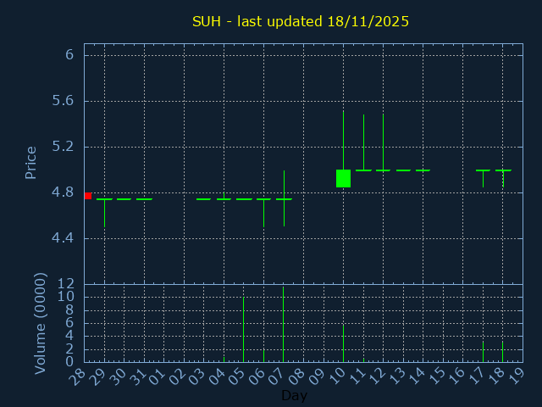This screenshot has height=407, width=542.
Task: Click the green dash candle on day 18
Action: pyautogui.click(x=503, y=170)
